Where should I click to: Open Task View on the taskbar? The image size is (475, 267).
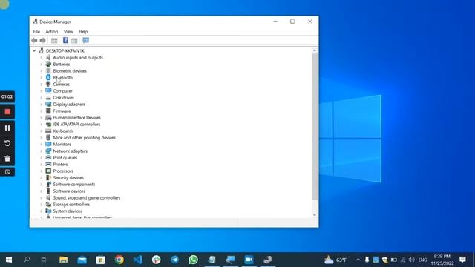pyautogui.click(x=45, y=260)
